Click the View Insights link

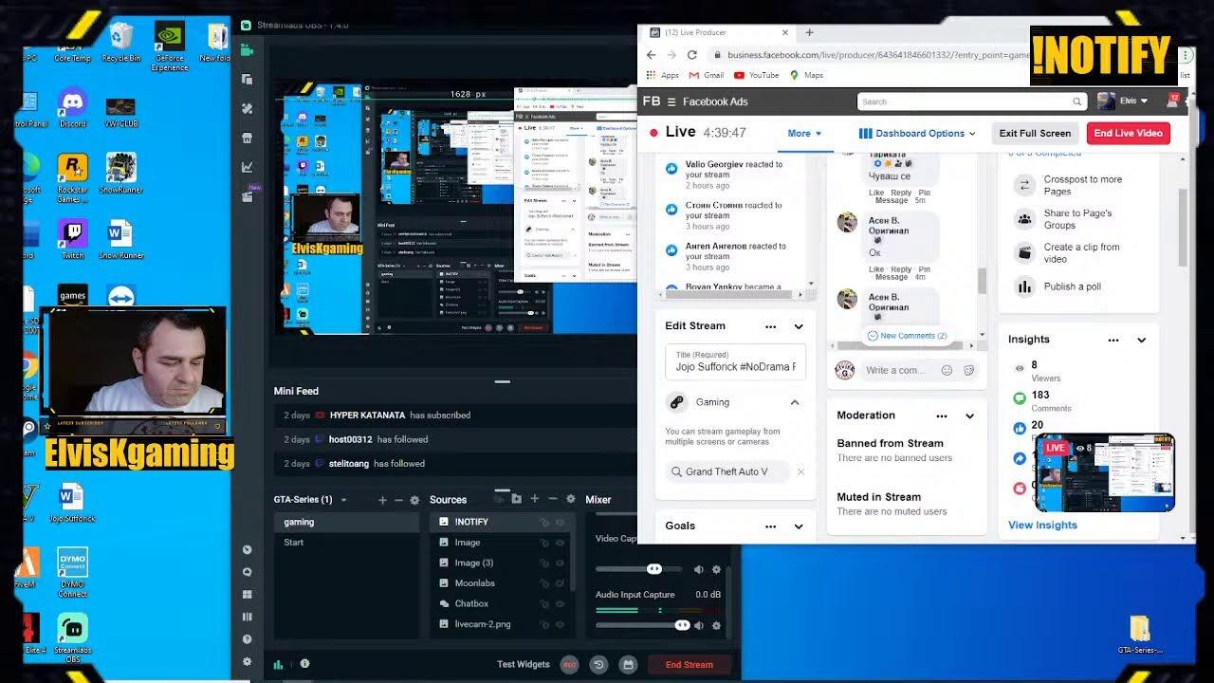(1042, 525)
